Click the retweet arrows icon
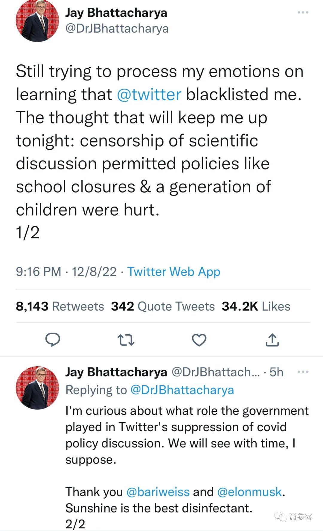Viewport: 323px width, 531px height. coord(126,340)
